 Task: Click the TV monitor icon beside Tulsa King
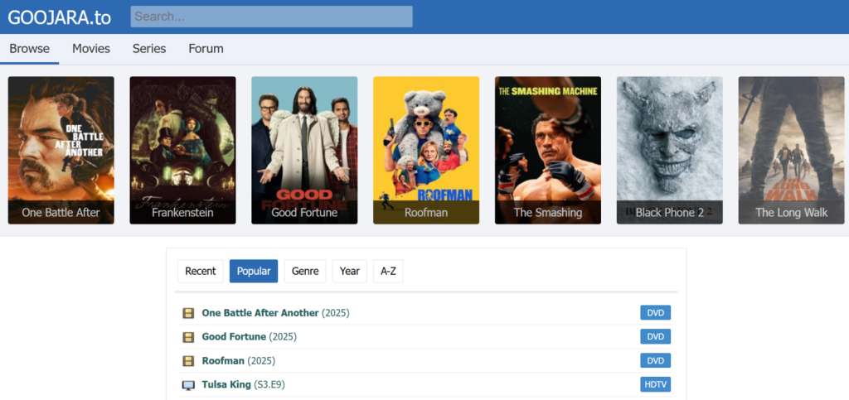188,385
